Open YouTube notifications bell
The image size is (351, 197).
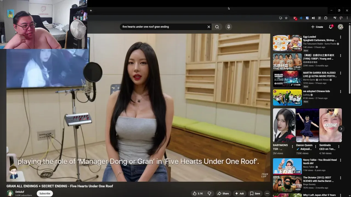click(x=331, y=27)
